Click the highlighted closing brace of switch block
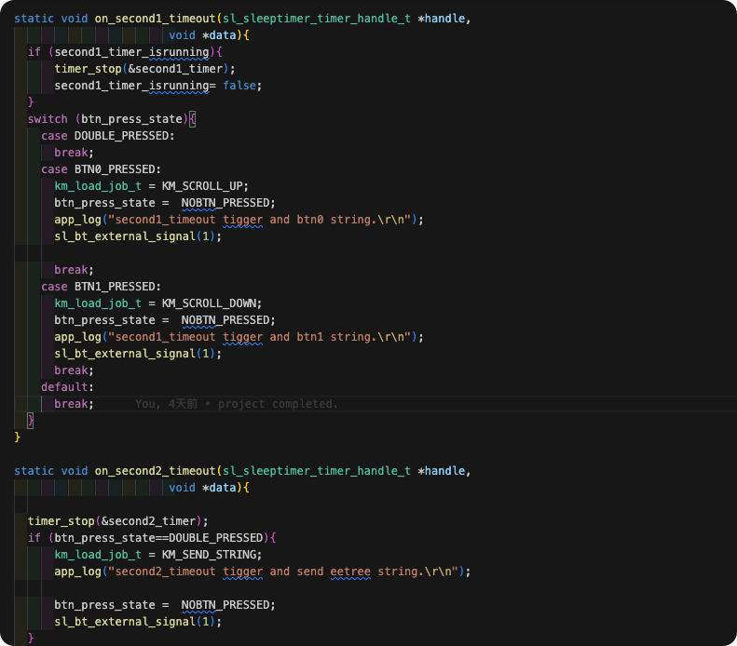Viewport: 737px width, 646px height. [x=31, y=420]
